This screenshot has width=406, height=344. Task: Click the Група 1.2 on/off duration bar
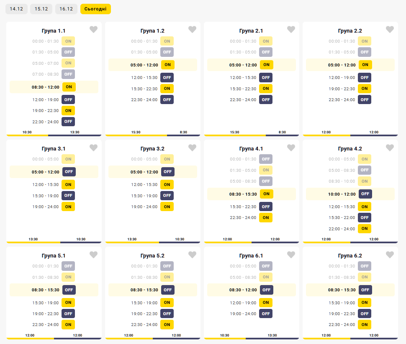(153, 135)
